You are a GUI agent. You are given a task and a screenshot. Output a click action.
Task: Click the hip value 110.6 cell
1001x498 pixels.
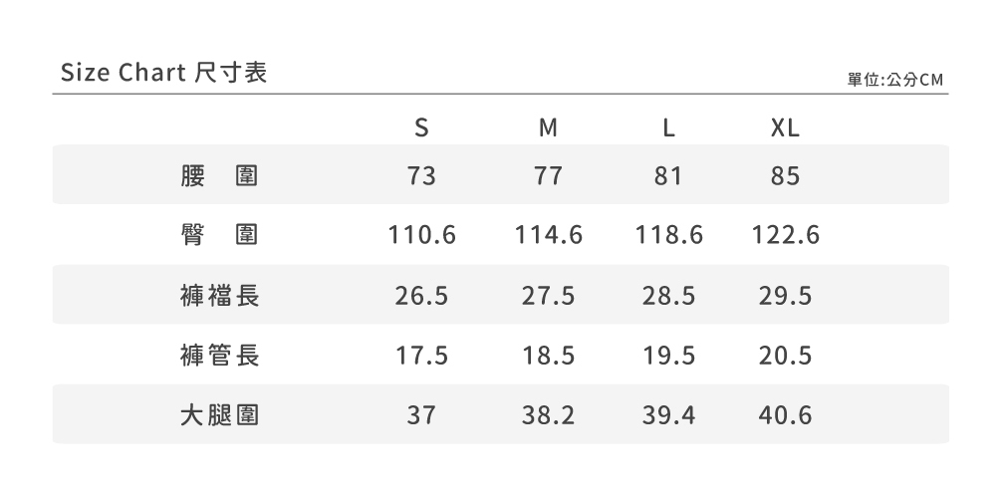[x=421, y=235]
